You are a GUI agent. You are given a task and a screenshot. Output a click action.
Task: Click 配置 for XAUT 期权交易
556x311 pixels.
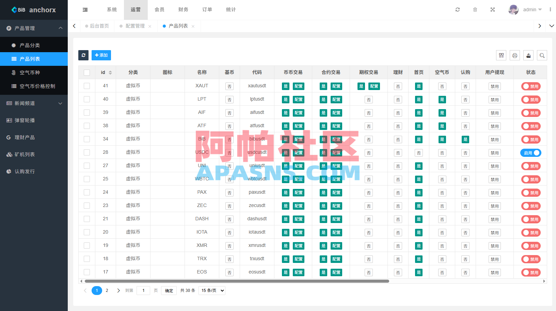(374, 86)
